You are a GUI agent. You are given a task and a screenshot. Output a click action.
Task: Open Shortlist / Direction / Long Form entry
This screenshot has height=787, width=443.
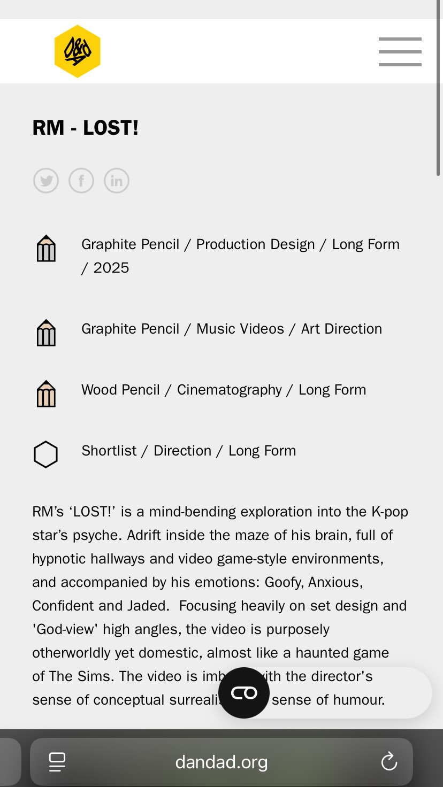point(188,451)
